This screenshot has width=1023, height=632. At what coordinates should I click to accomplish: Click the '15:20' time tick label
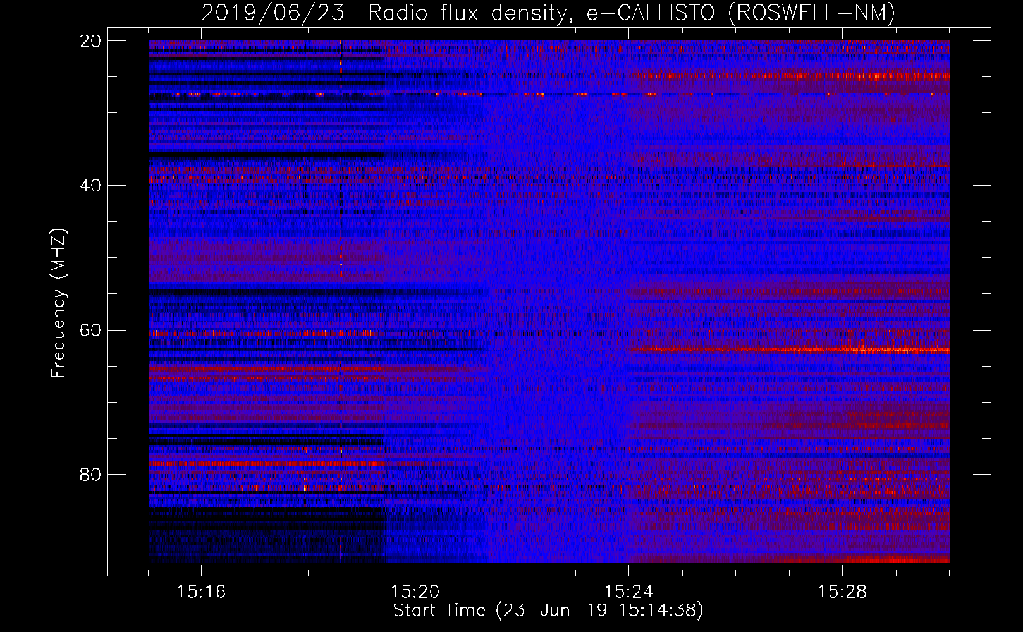tap(415, 592)
